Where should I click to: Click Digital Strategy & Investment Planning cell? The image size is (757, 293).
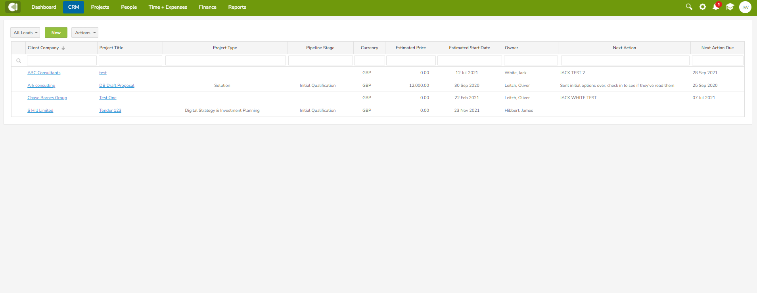pyautogui.click(x=222, y=111)
